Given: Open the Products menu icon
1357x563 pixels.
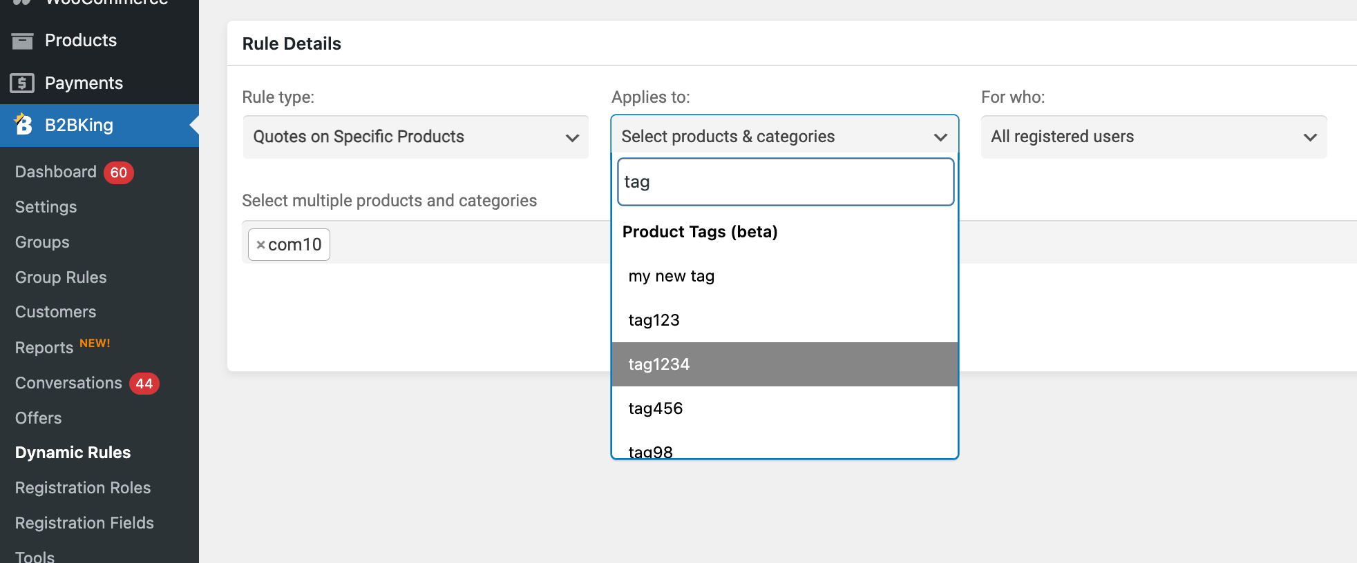Looking at the screenshot, I should 22,41.
